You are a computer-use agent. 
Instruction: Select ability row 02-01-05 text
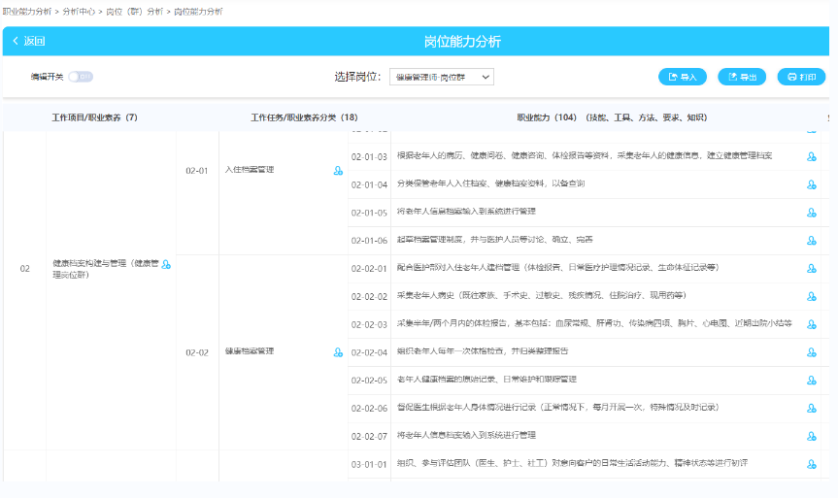tap(466, 211)
